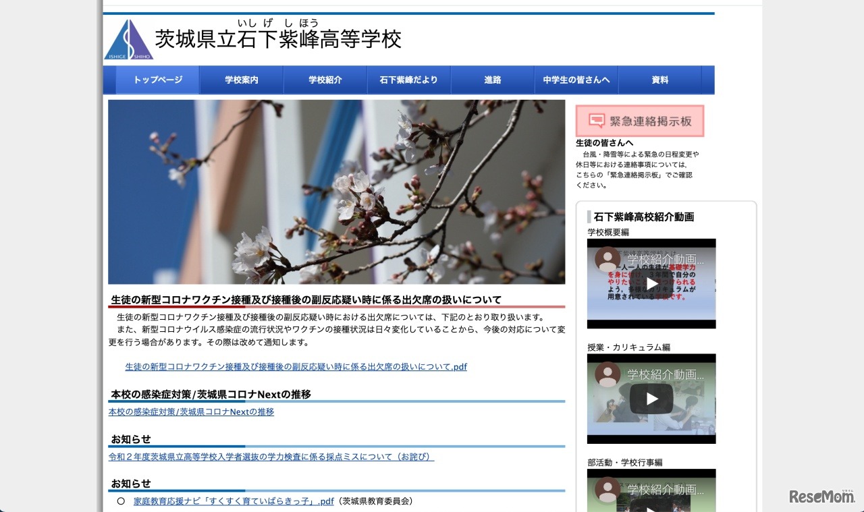Play the 学校概要編 intro video
The image size is (864, 512).
pos(651,283)
